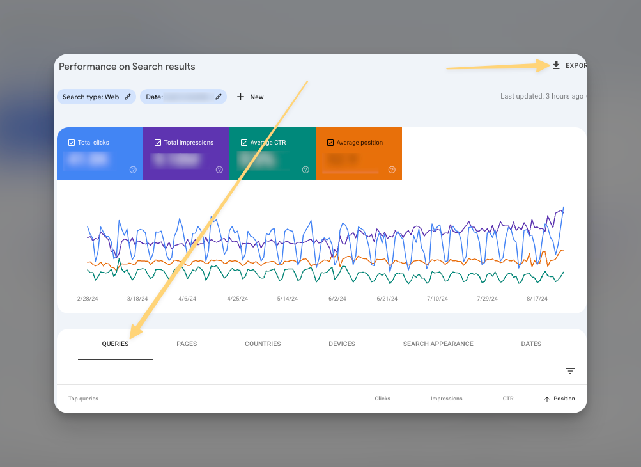Click the 2/28/24 chart date label
Screen dimensions: 641x467
point(88,299)
